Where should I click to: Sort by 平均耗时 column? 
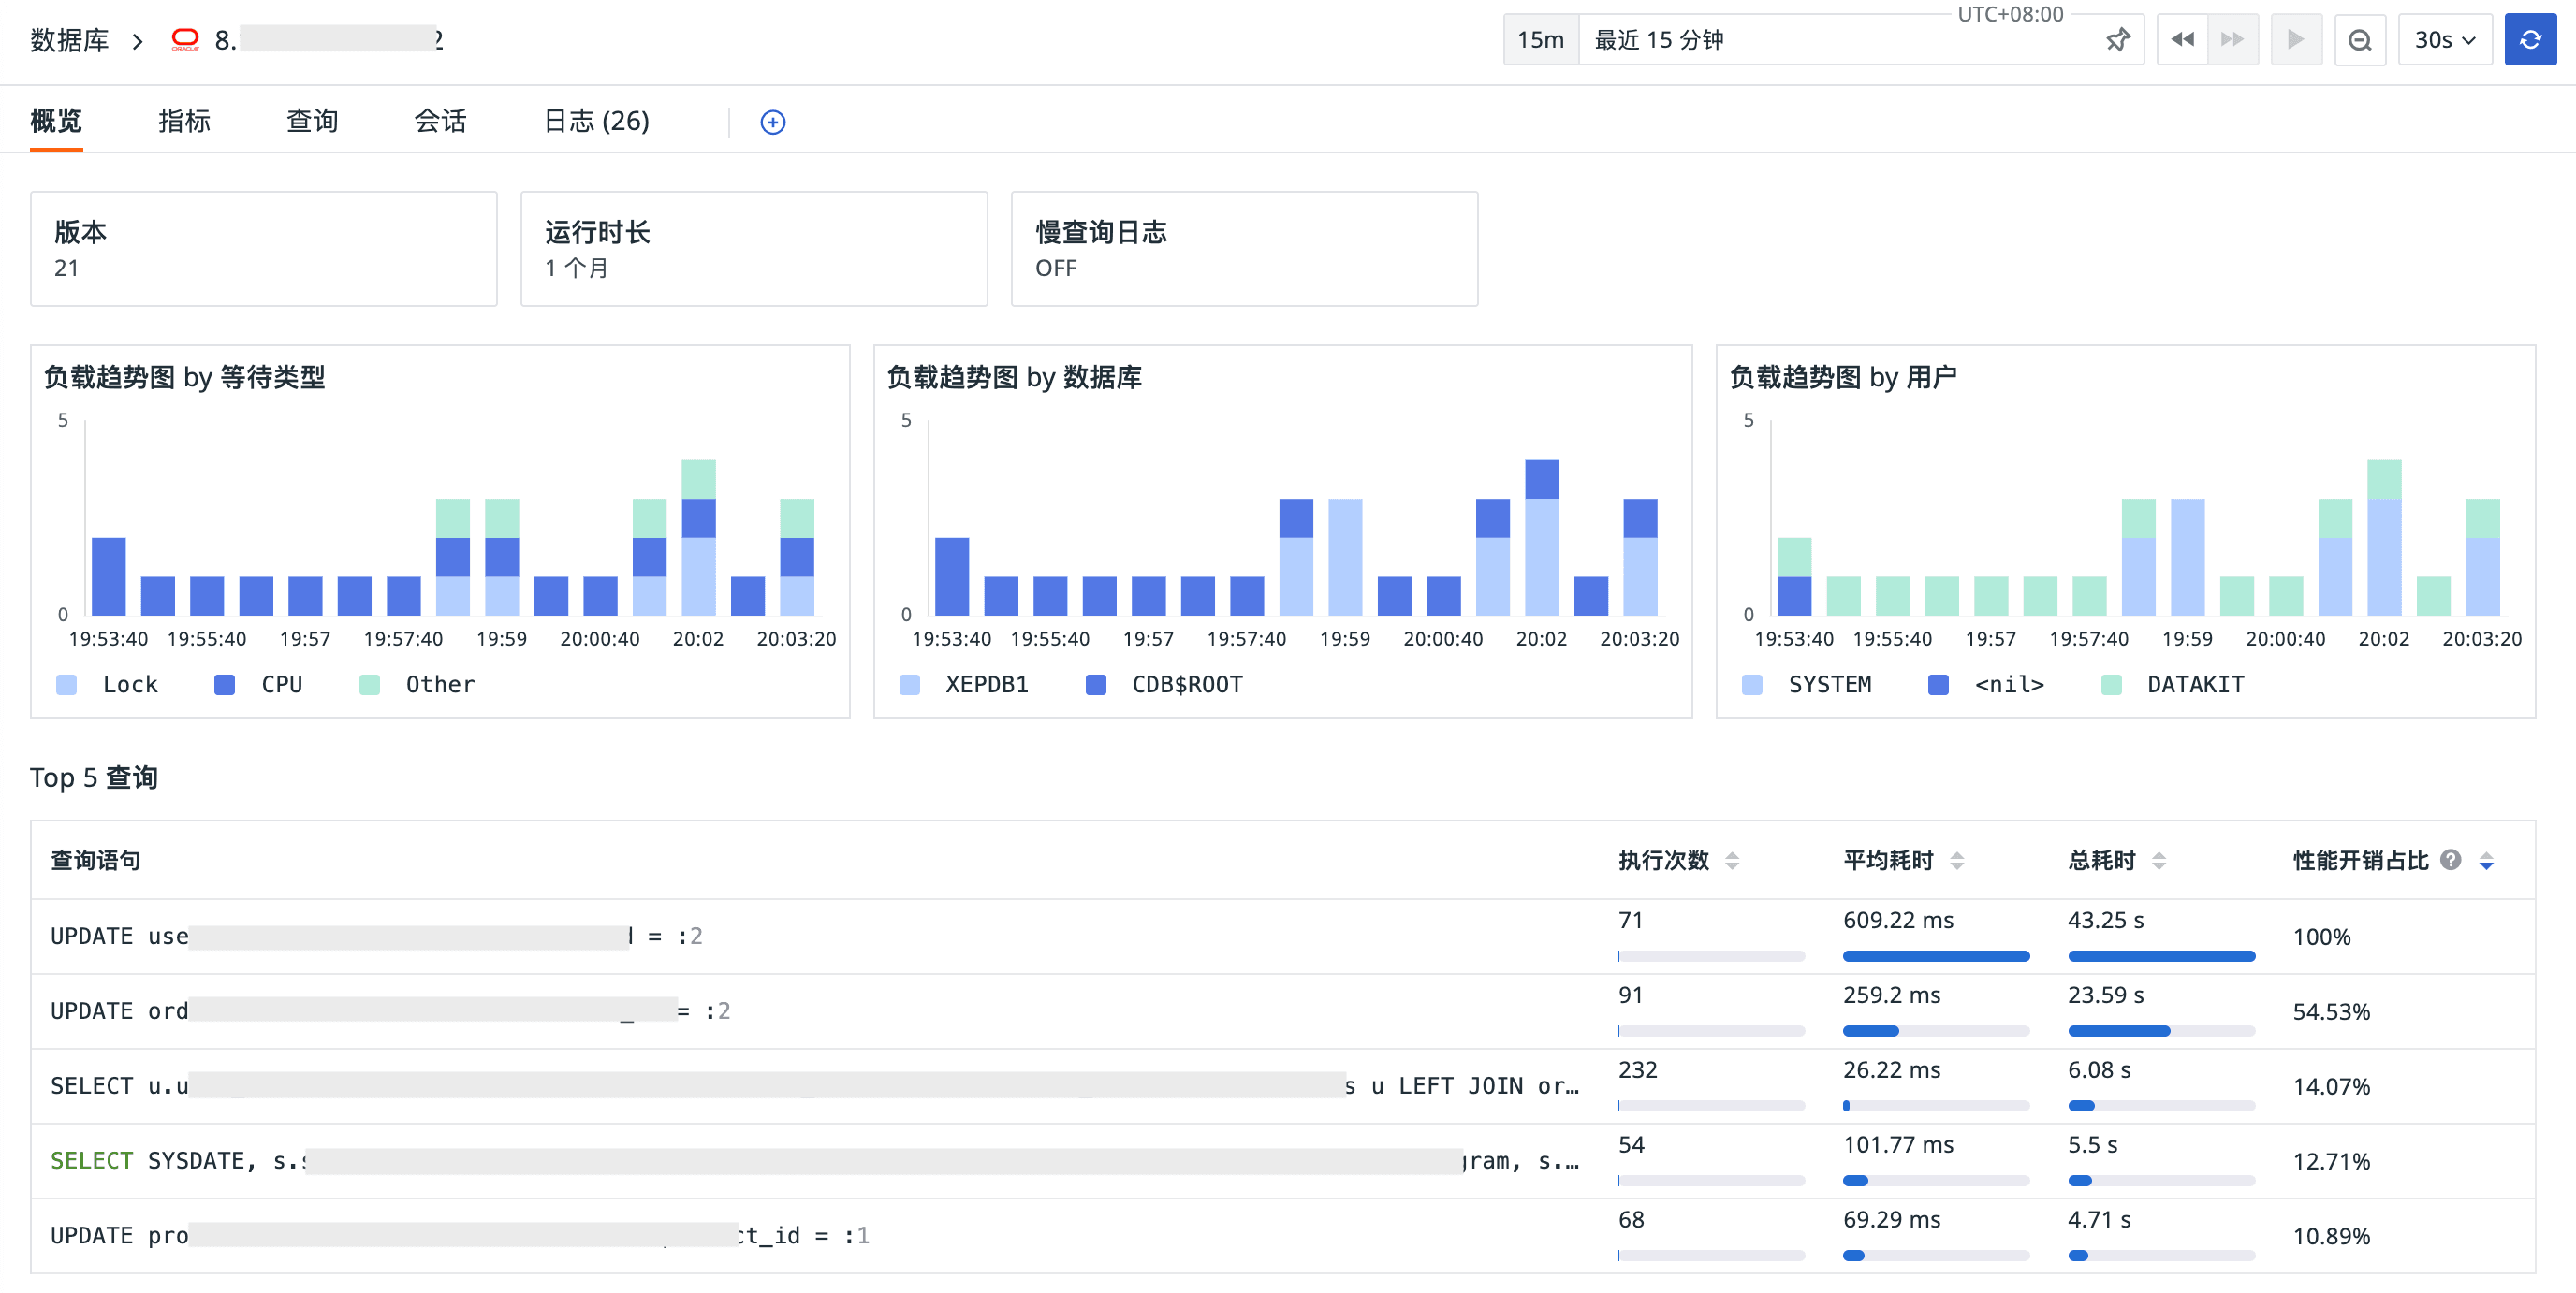[1957, 861]
